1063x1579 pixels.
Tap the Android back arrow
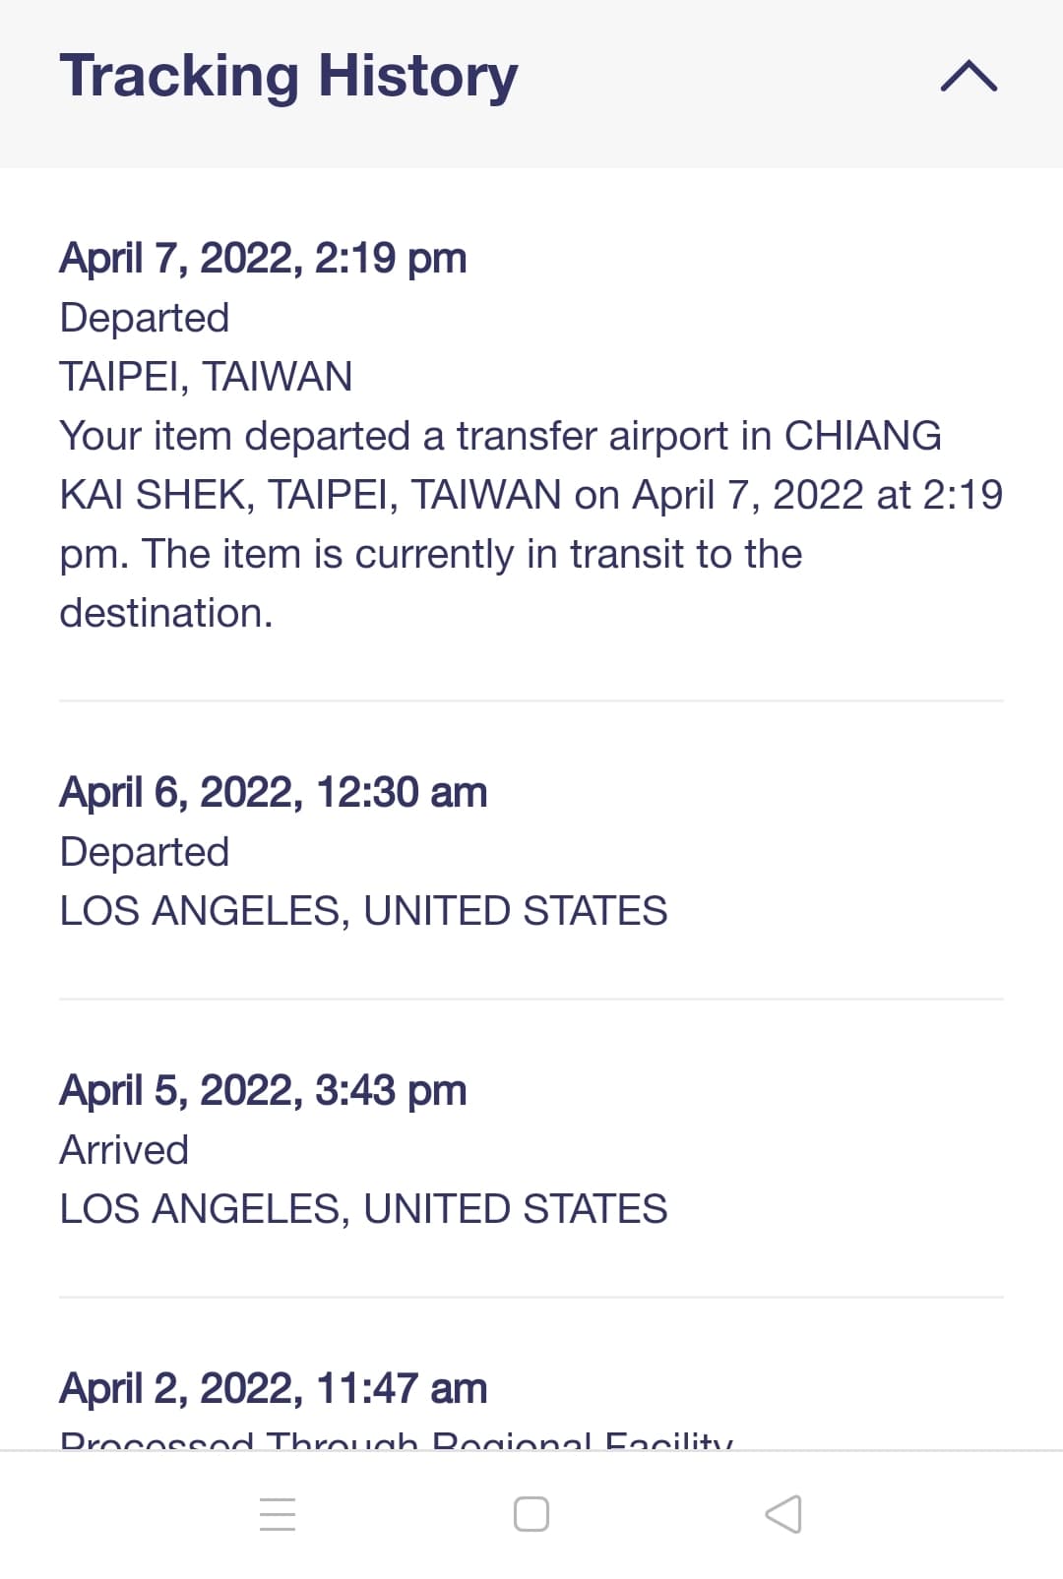[783, 1514]
